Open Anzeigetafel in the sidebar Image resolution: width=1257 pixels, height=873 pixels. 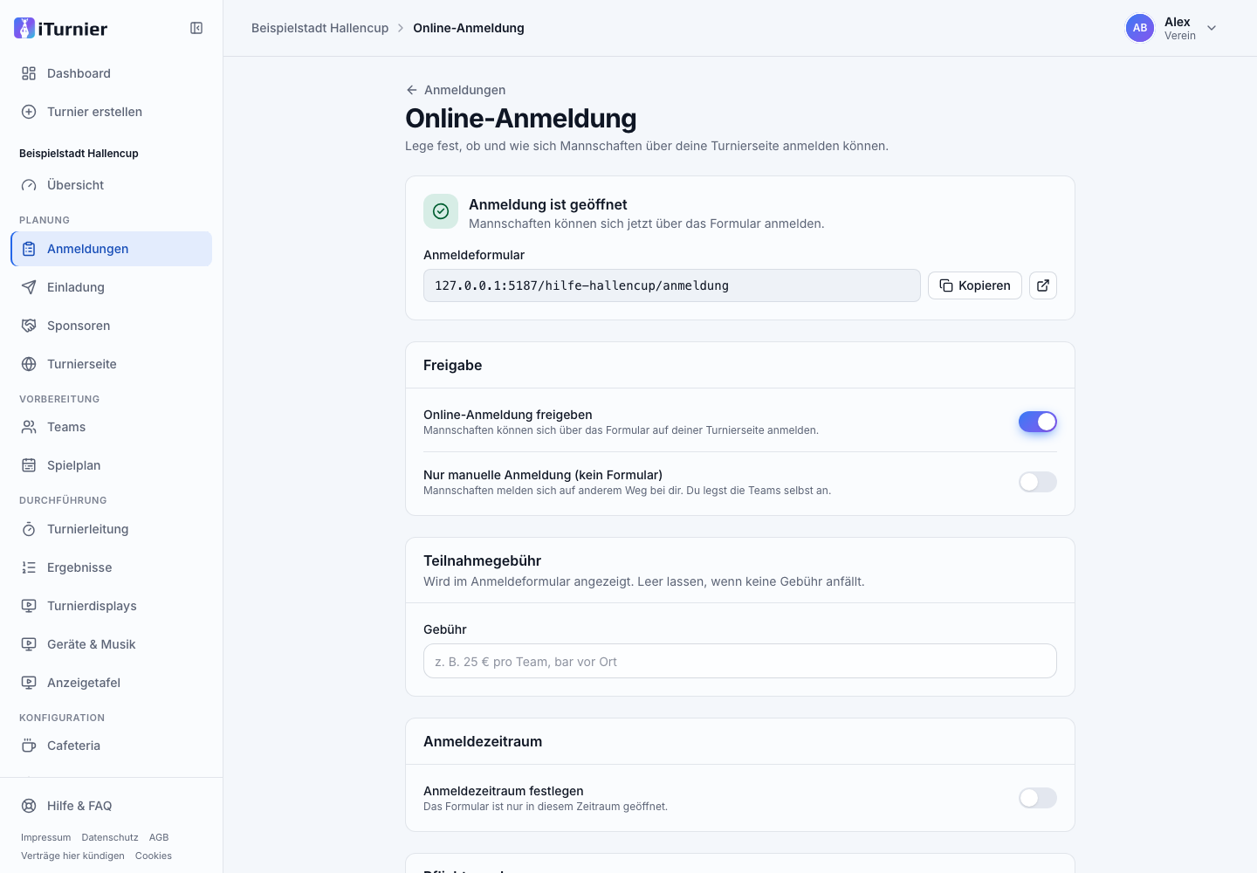(112, 683)
